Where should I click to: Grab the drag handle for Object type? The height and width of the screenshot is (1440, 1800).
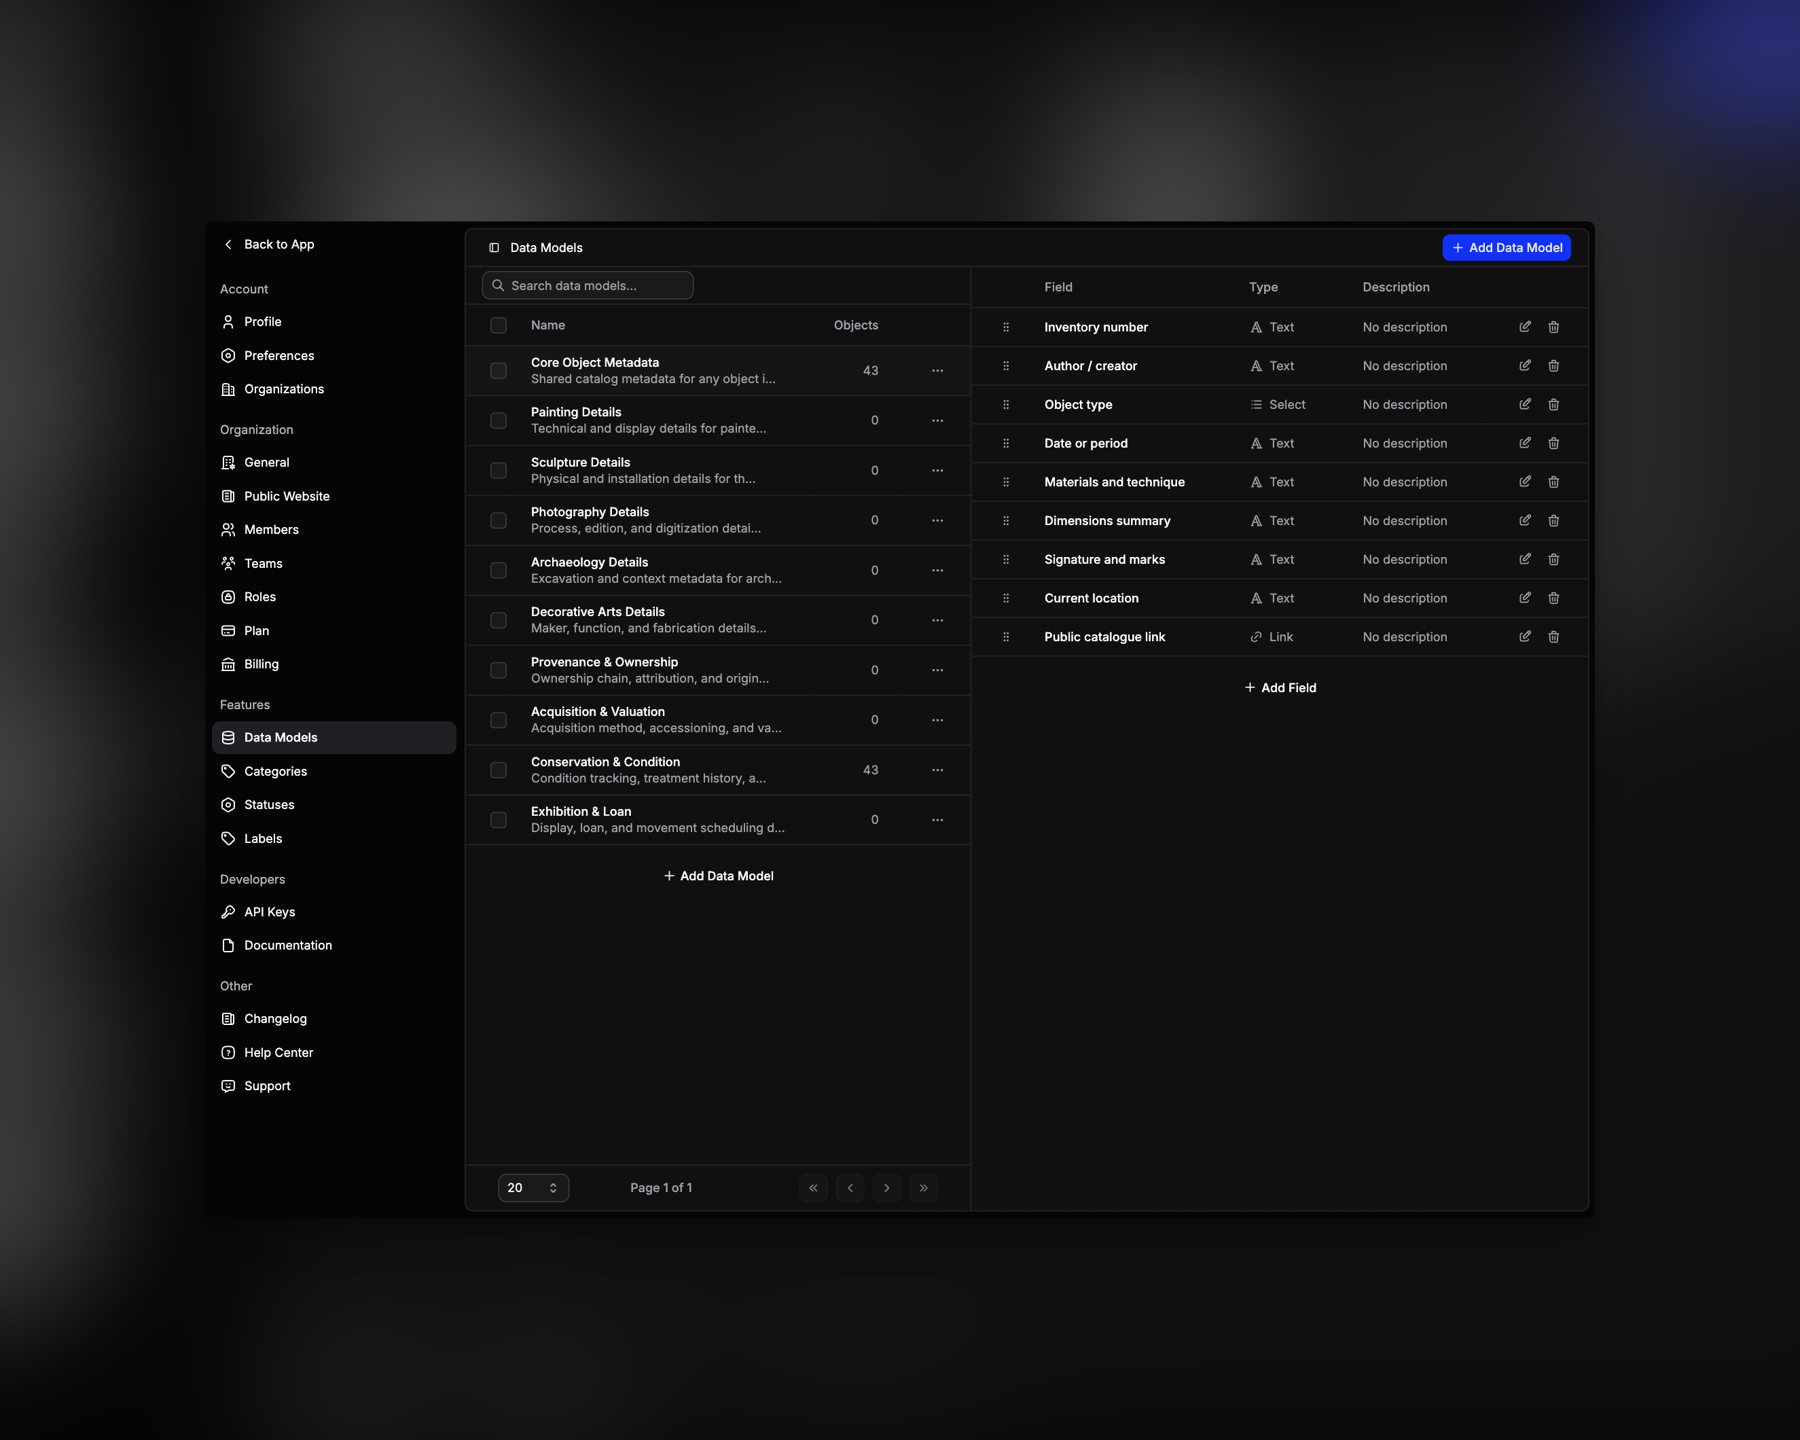pos(1005,404)
